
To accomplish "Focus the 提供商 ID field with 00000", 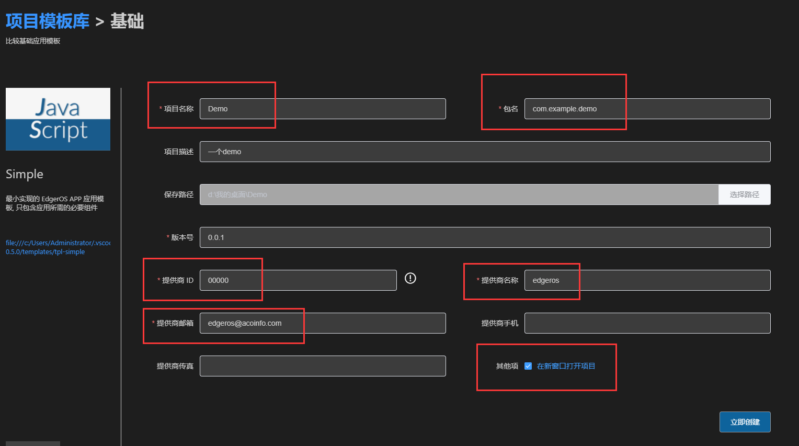I will (x=298, y=280).
